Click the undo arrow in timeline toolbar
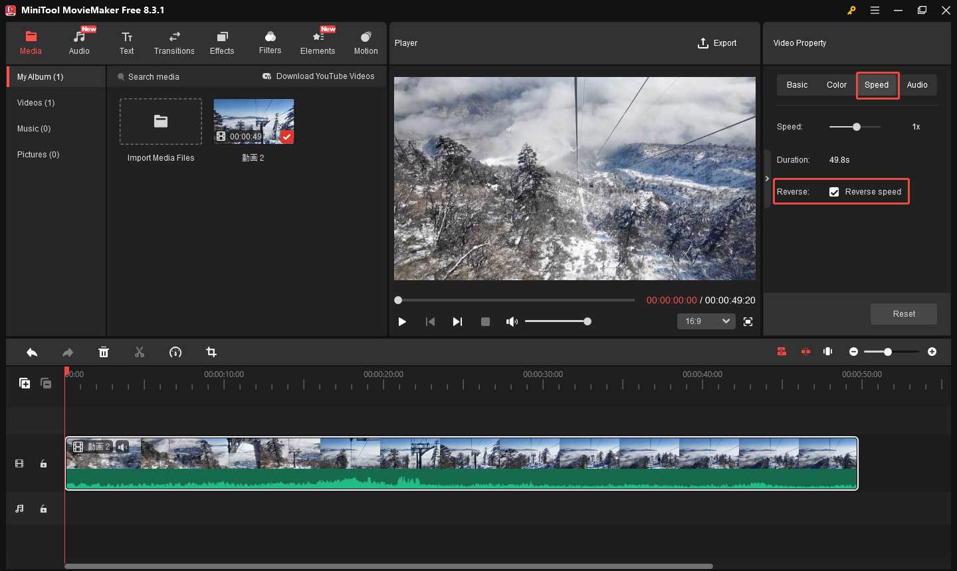957x571 pixels. click(x=32, y=353)
